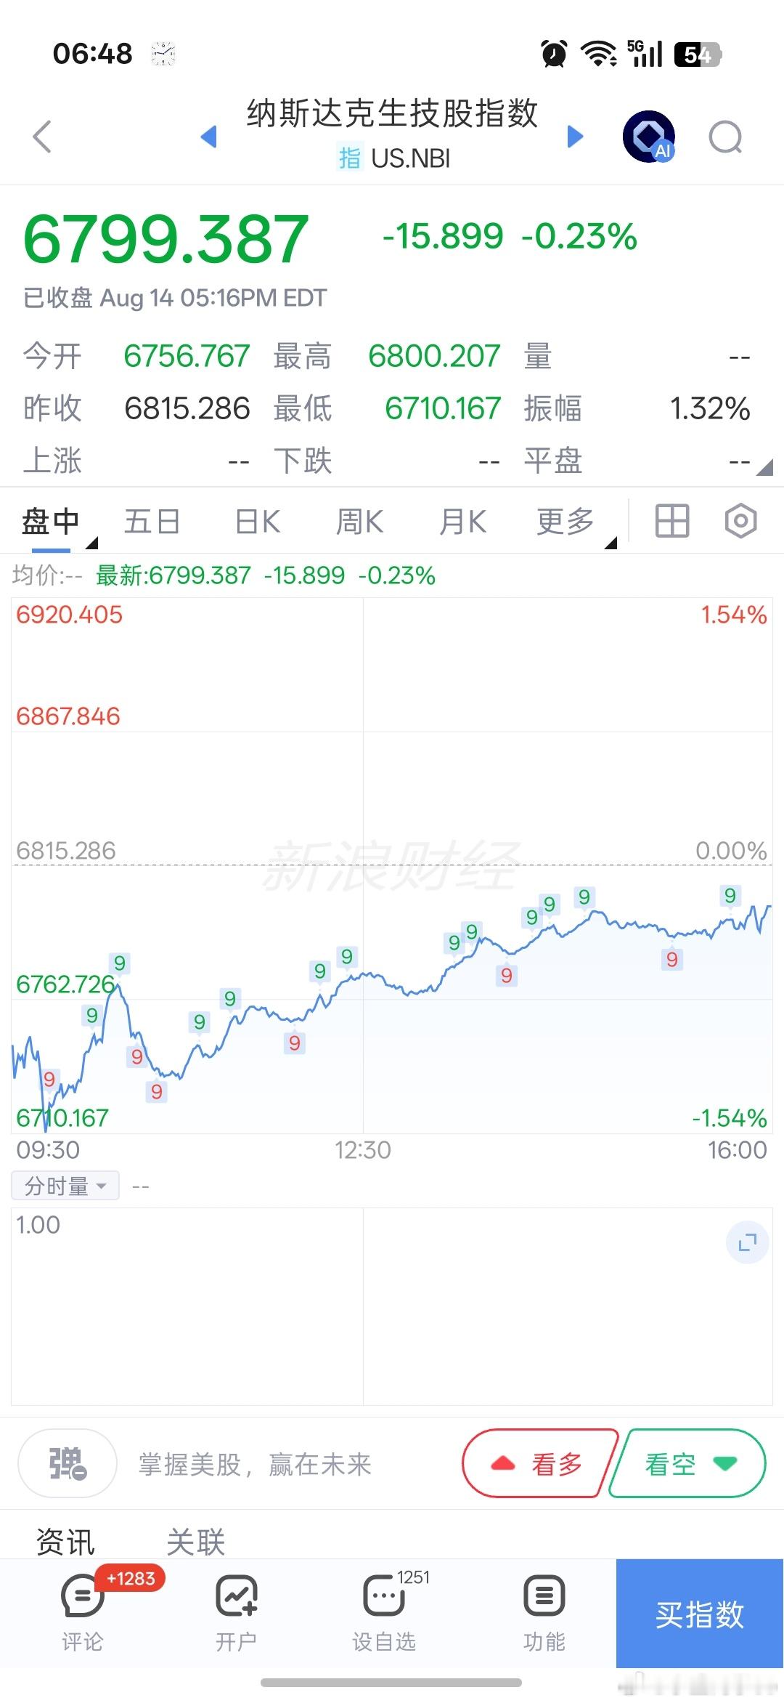Viewport: 784px width, 1703px height.
Task: Tap the back arrow icon
Action: (43, 137)
